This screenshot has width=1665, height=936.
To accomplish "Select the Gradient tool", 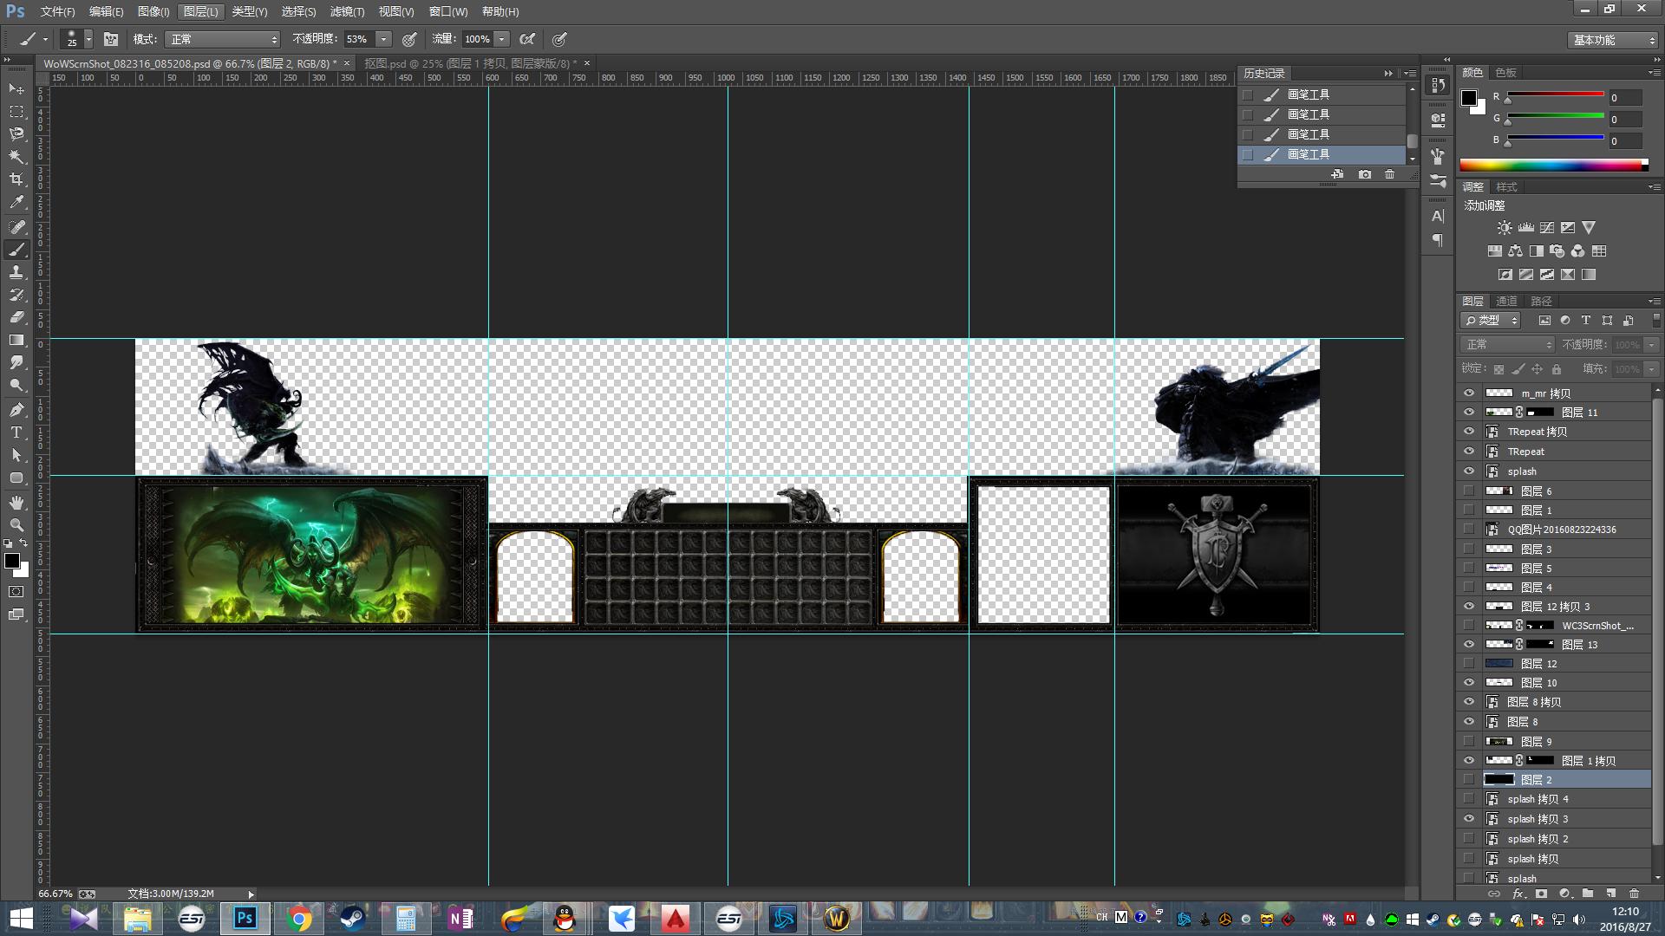I will [16, 340].
